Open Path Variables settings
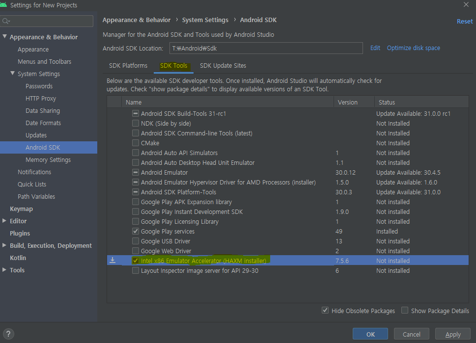Viewport: 476px width, 343px height. [x=36, y=196]
